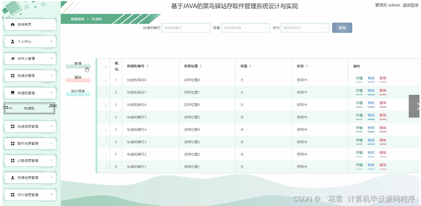Check the row for 快递柜编号5
The image size is (421, 206).
click(x=104, y=117)
